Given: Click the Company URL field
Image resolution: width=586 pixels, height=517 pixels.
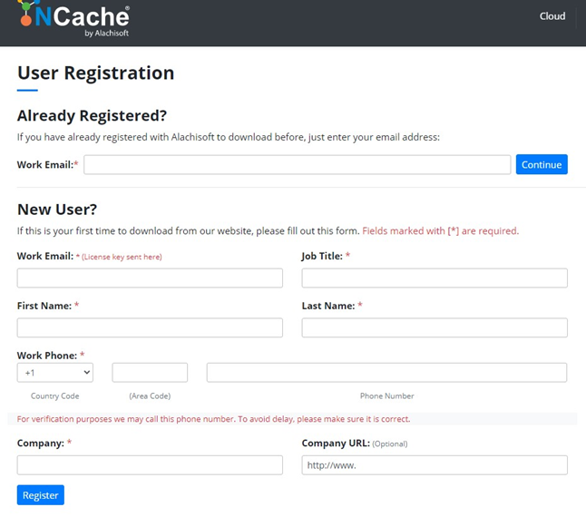Looking at the screenshot, I should (435, 465).
